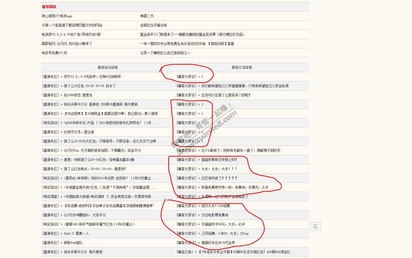Click the '[有奖调查]' category tag
The width and height of the screenshot is (412, 258).
click(x=51, y=197)
